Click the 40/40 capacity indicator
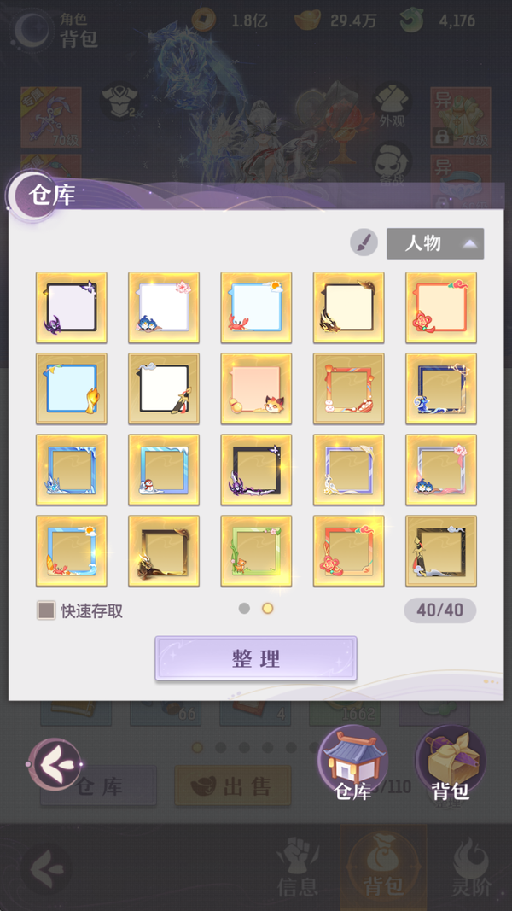 [x=440, y=610]
